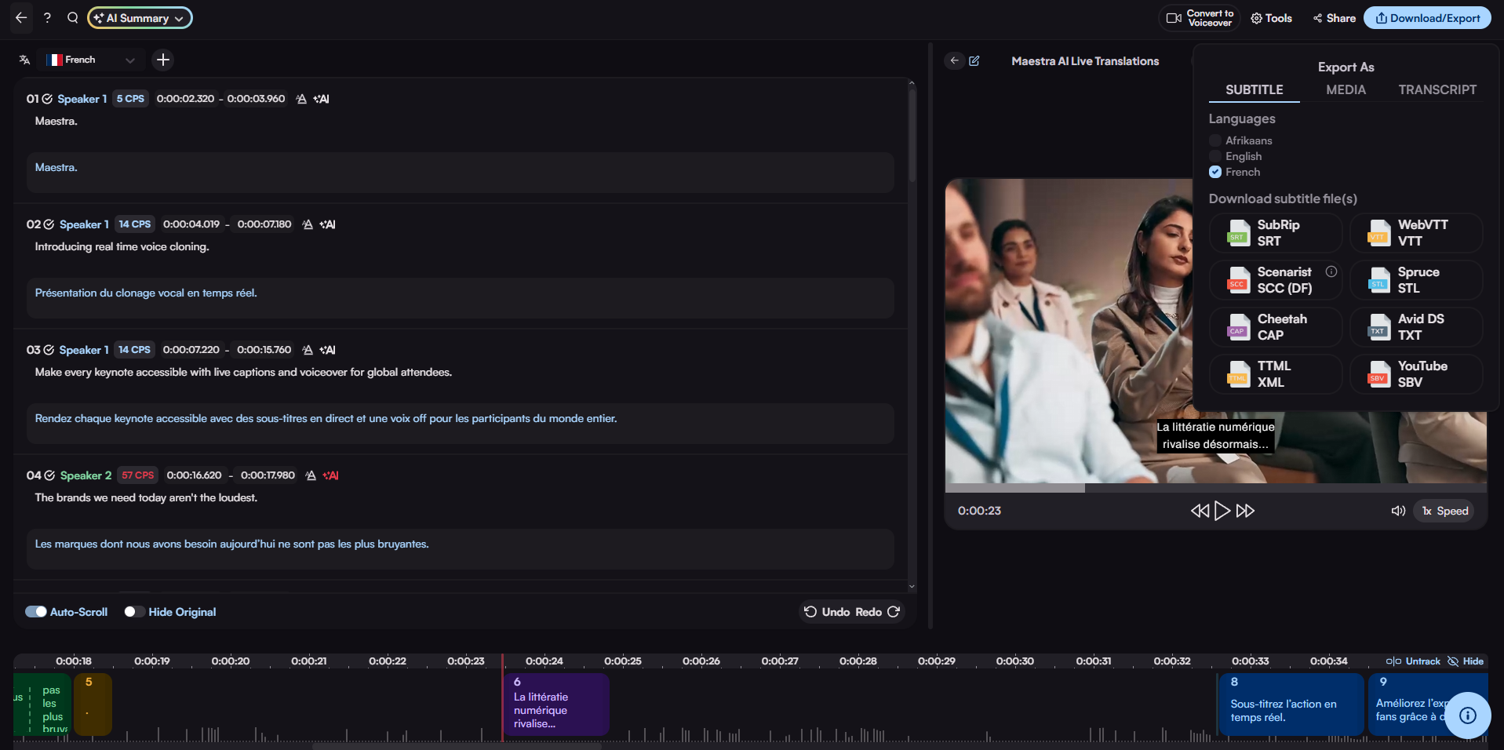Click the add language plus icon
Viewport: 1504px width, 750px height.
pyautogui.click(x=162, y=60)
